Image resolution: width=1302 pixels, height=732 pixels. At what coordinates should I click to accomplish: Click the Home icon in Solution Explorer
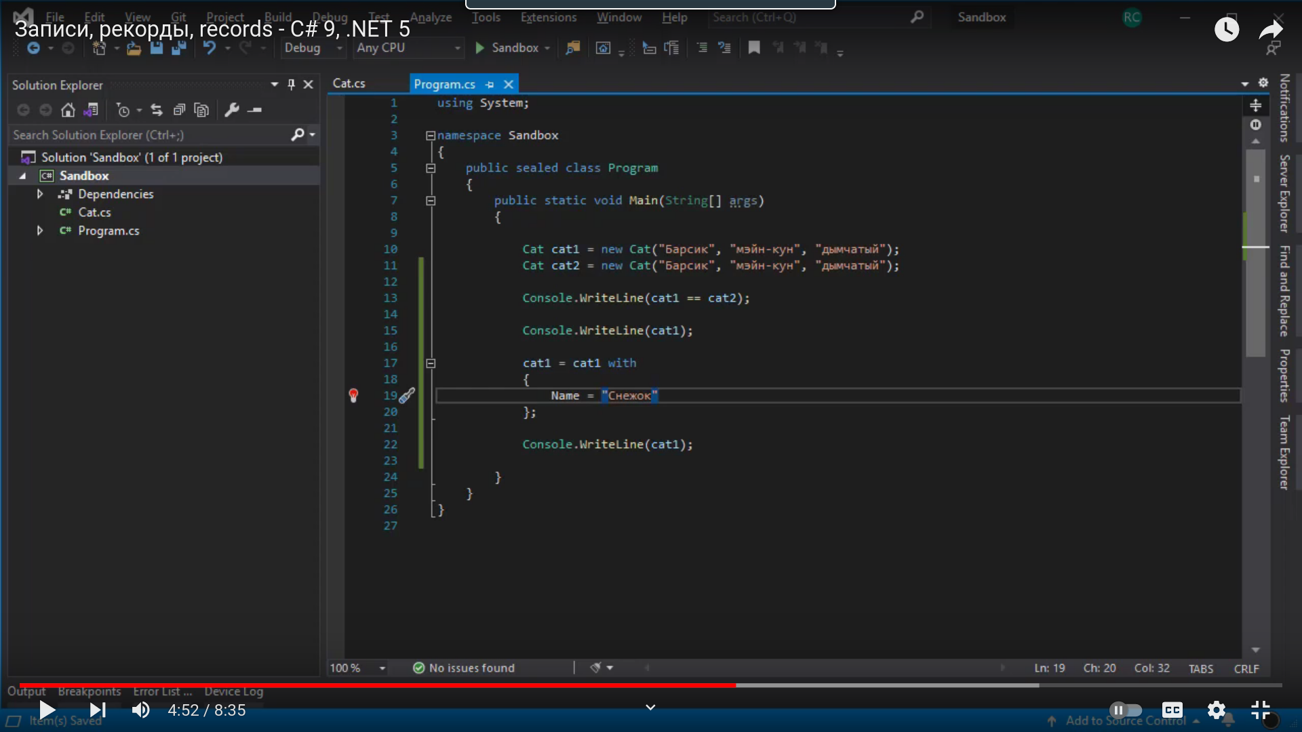click(x=68, y=110)
